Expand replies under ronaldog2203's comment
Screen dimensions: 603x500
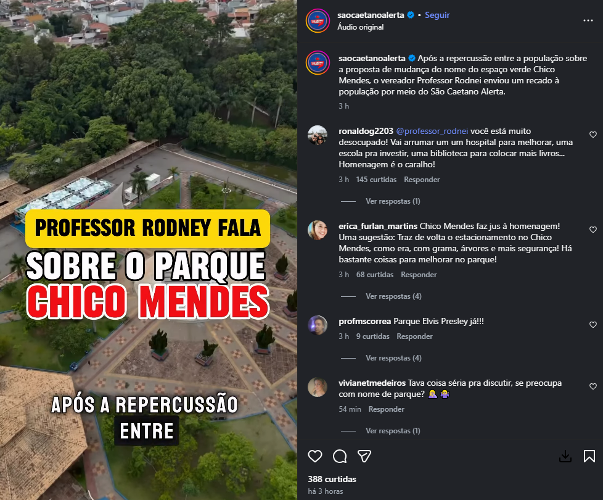click(393, 201)
